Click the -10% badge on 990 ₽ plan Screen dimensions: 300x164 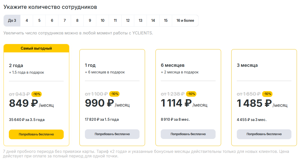(x=114, y=94)
